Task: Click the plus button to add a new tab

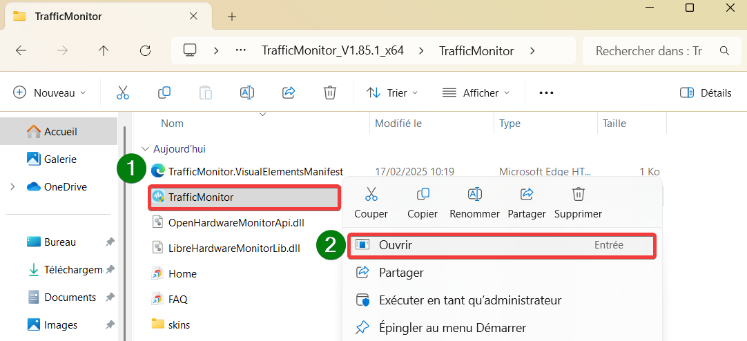Action: [232, 17]
